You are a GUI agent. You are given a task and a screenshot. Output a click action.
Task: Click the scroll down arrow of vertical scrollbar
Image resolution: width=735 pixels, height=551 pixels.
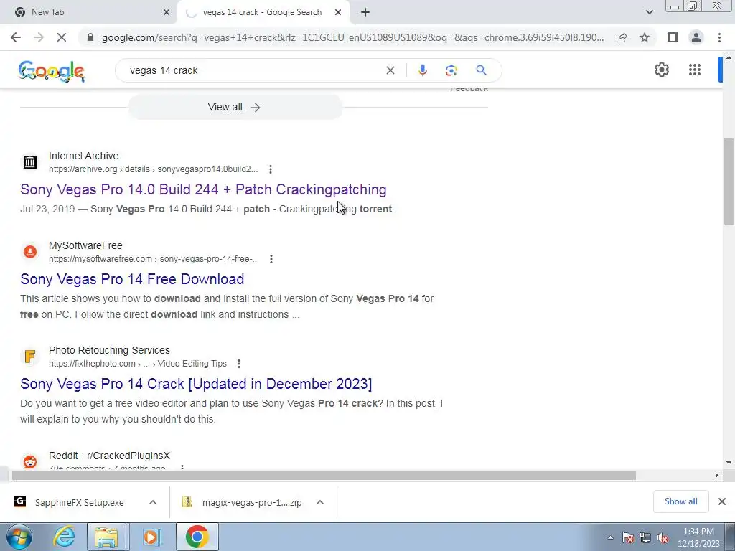pyautogui.click(x=729, y=463)
